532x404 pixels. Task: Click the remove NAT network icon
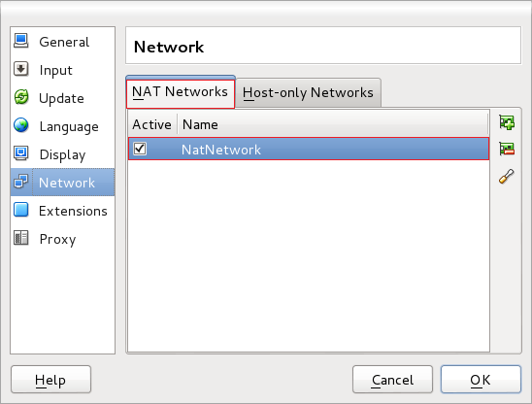click(x=507, y=149)
